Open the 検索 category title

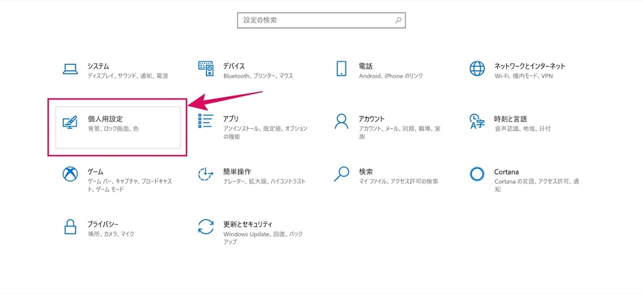366,171
